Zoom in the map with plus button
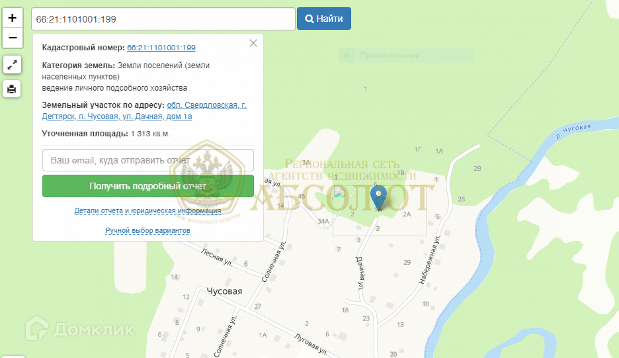The width and height of the screenshot is (619, 358). pos(13,18)
